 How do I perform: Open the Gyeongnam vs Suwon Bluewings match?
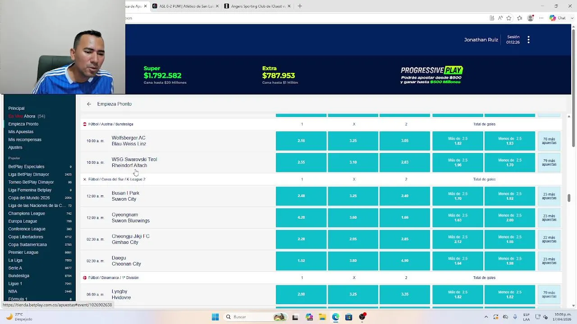(178, 218)
